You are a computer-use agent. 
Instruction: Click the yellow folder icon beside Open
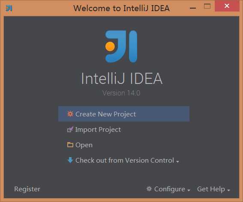pyautogui.click(x=70, y=145)
